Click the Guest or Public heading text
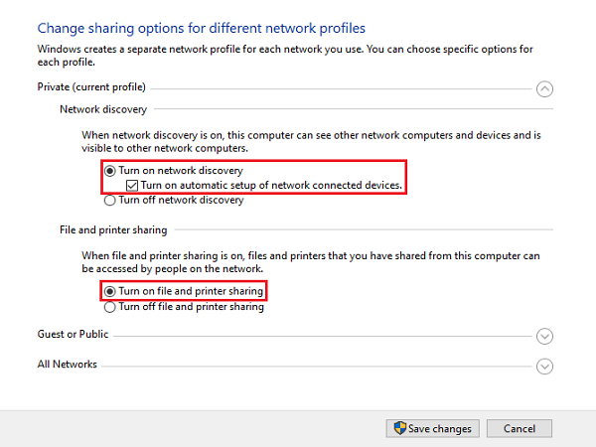The height and width of the screenshot is (447, 596). (x=73, y=335)
